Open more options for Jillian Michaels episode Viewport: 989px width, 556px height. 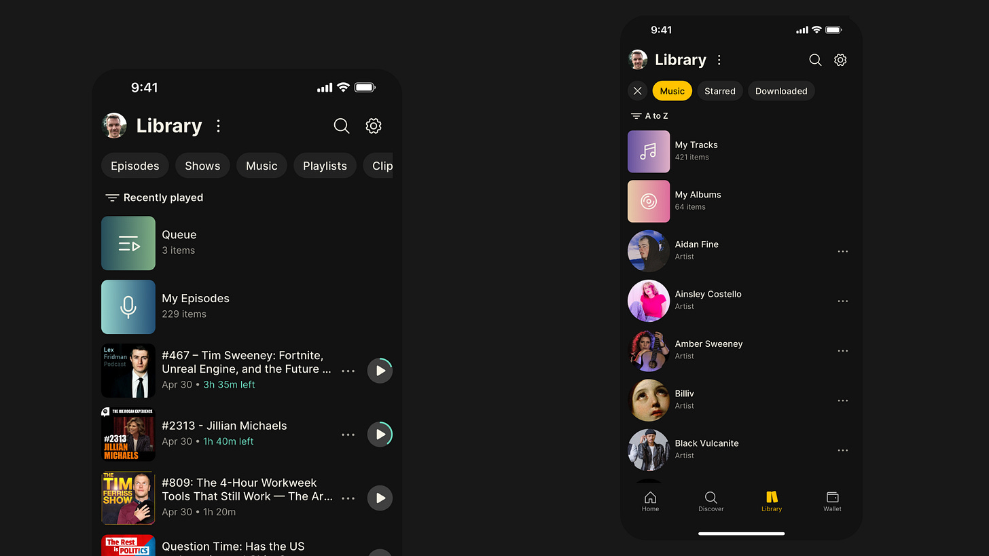(348, 434)
